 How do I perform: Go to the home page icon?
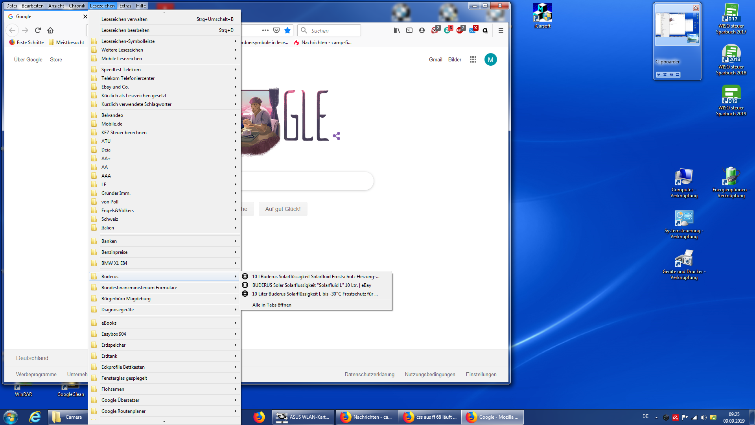coord(50,30)
